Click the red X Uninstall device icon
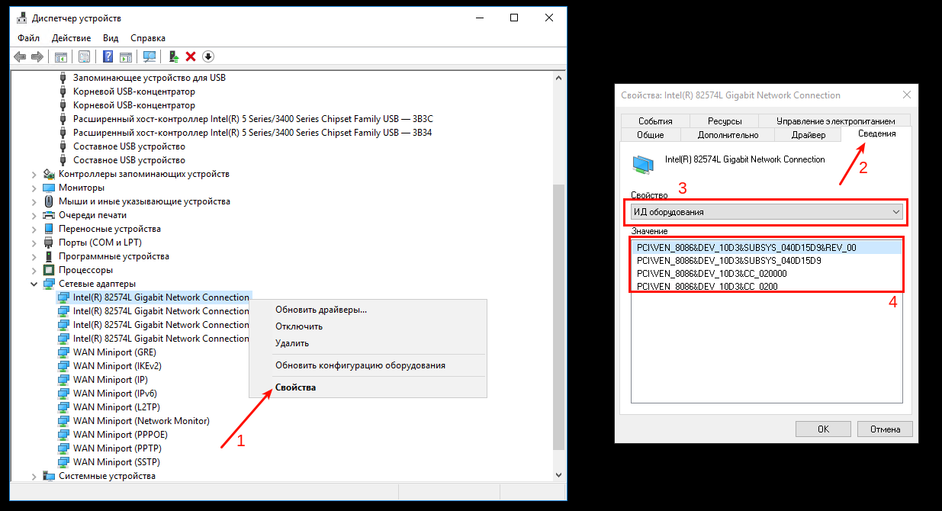 click(x=191, y=56)
